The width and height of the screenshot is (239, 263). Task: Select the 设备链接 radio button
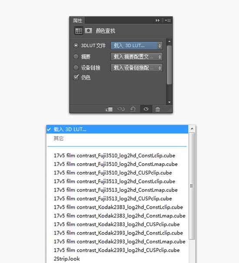click(x=76, y=68)
